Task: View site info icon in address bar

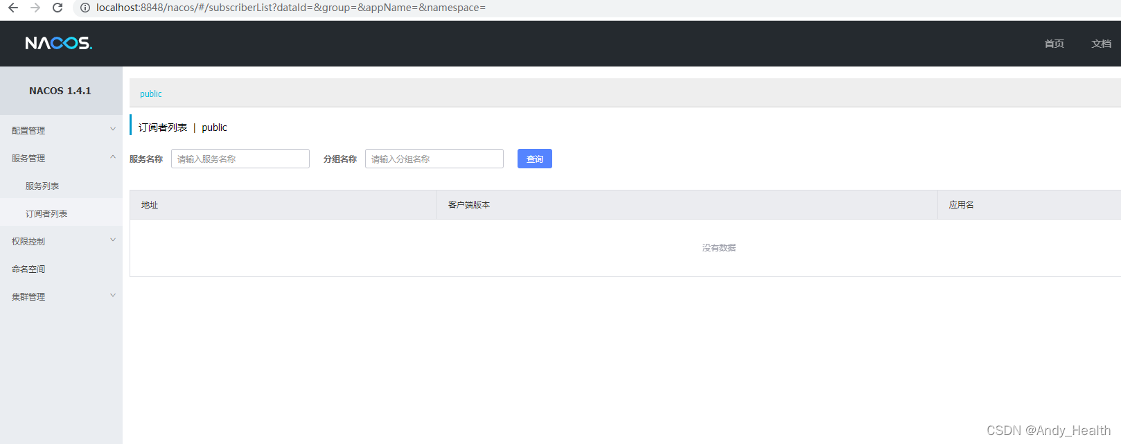Action: point(85,8)
